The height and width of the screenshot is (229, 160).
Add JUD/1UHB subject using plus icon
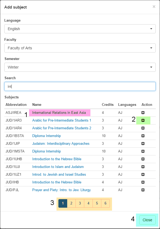143,159
